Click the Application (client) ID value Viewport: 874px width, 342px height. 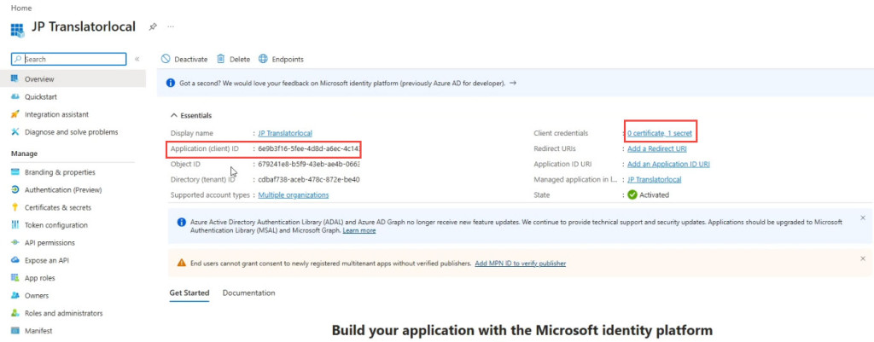point(309,148)
